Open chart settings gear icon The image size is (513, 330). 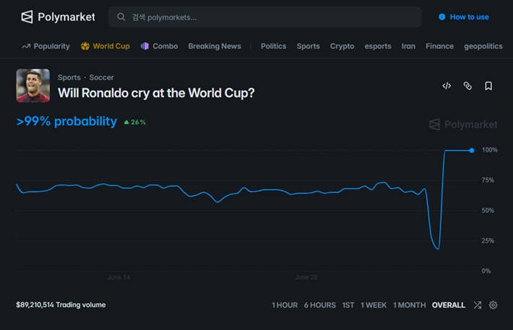coord(493,305)
